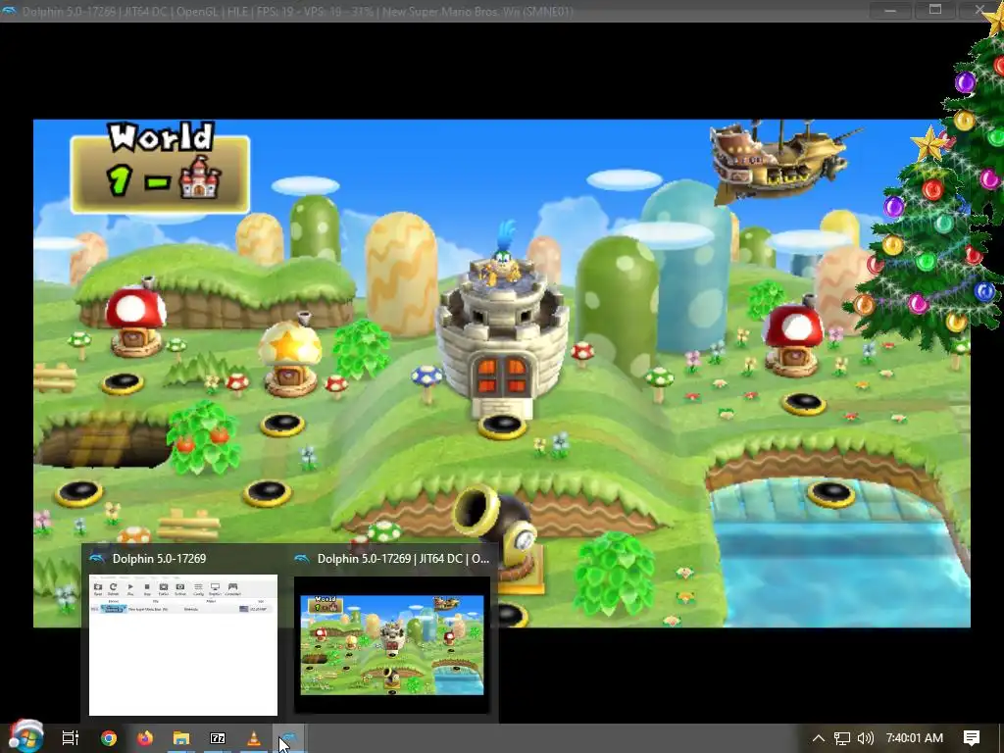Show hidden system tray icons
The height and width of the screenshot is (753, 1004).
click(819, 738)
